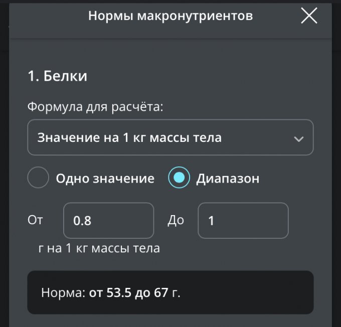Image resolution: width=341 pixels, height=327 pixels.
Task: Click the 1. Белки section heading
Action: (x=57, y=76)
